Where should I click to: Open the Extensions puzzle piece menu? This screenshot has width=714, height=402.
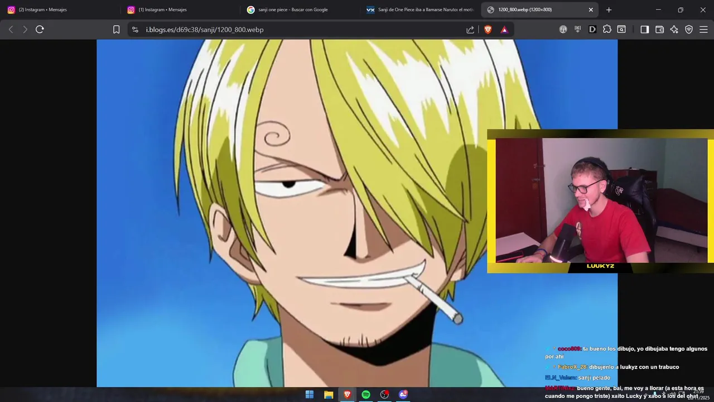tap(607, 30)
